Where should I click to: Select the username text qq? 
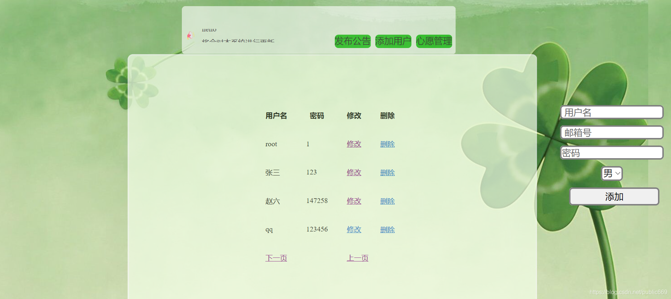[269, 230]
